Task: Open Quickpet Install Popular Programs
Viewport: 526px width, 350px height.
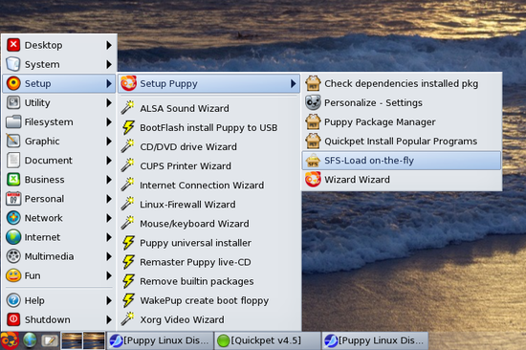Action: coord(402,141)
